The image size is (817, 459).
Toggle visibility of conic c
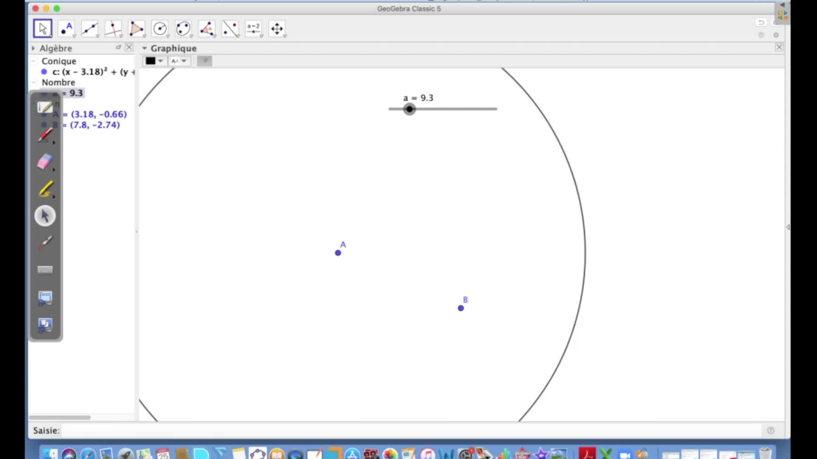coord(44,72)
